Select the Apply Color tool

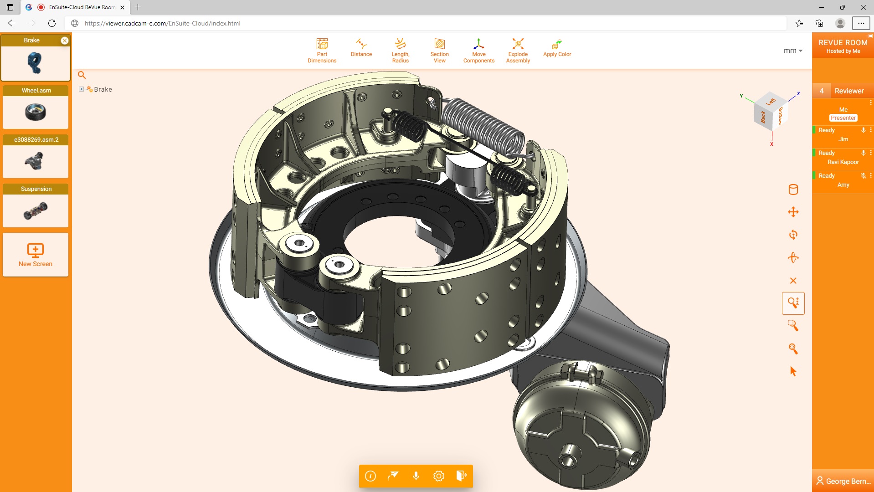pyautogui.click(x=556, y=49)
